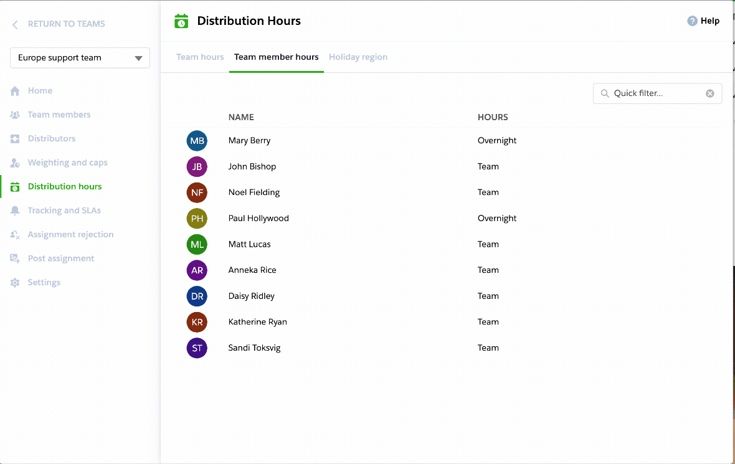Image resolution: width=735 pixels, height=464 pixels.
Task: Sort by the HOURS column header
Action: click(x=493, y=117)
